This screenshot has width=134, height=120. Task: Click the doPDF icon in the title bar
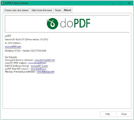(3, 3)
